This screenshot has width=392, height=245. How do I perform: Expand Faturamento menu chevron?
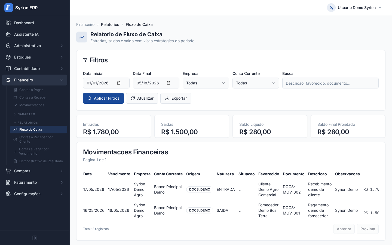[x=62, y=182]
